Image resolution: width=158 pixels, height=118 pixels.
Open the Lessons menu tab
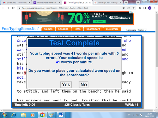[x=63, y=29]
